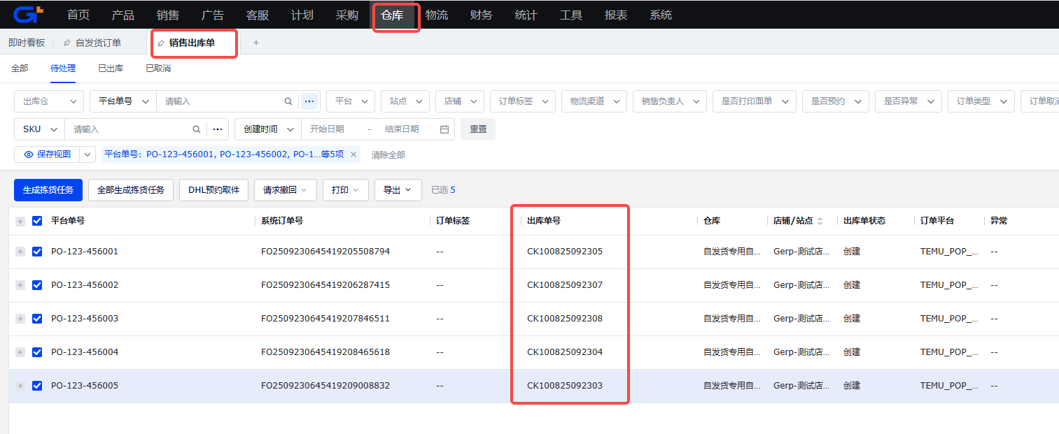Open calendar icon in date range

click(x=444, y=129)
